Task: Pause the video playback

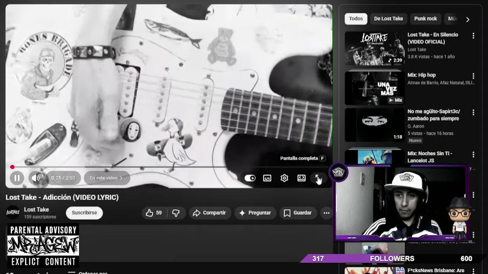Action: pos(17,178)
